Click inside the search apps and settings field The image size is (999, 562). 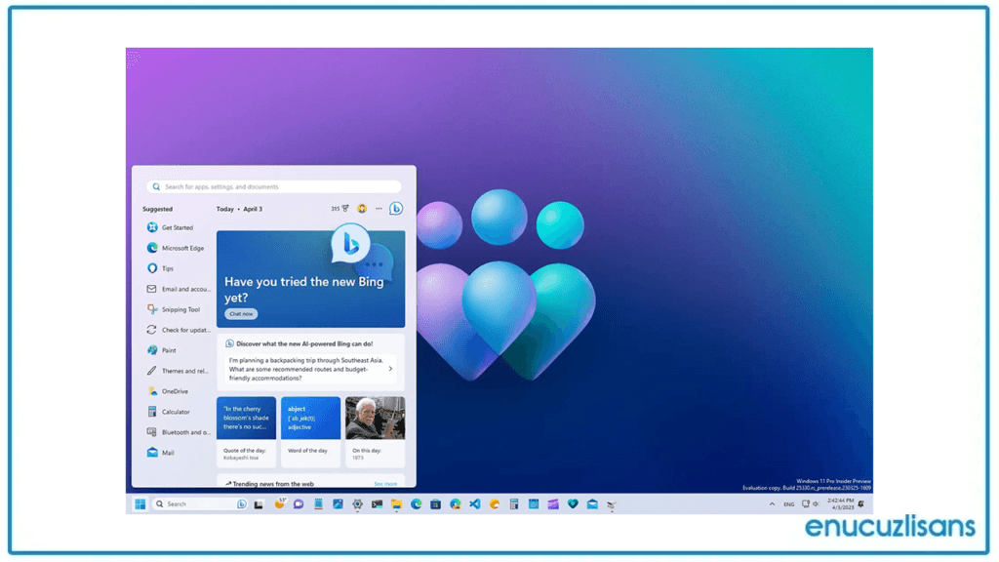273,186
